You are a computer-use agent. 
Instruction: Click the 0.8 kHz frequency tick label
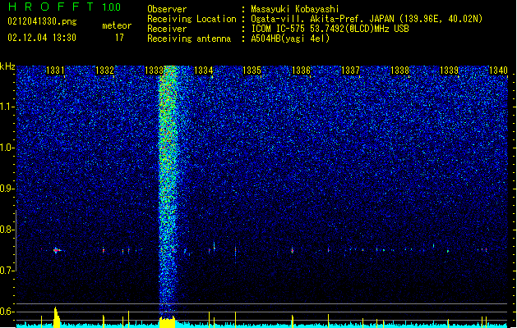tap(7, 230)
